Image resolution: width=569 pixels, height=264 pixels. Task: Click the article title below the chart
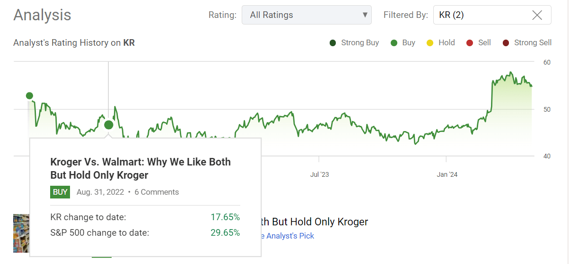[x=314, y=222]
